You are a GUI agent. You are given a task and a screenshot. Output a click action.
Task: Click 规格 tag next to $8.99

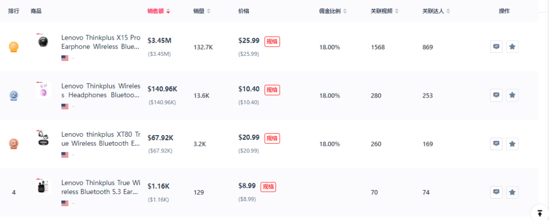(x=268, y=187)
